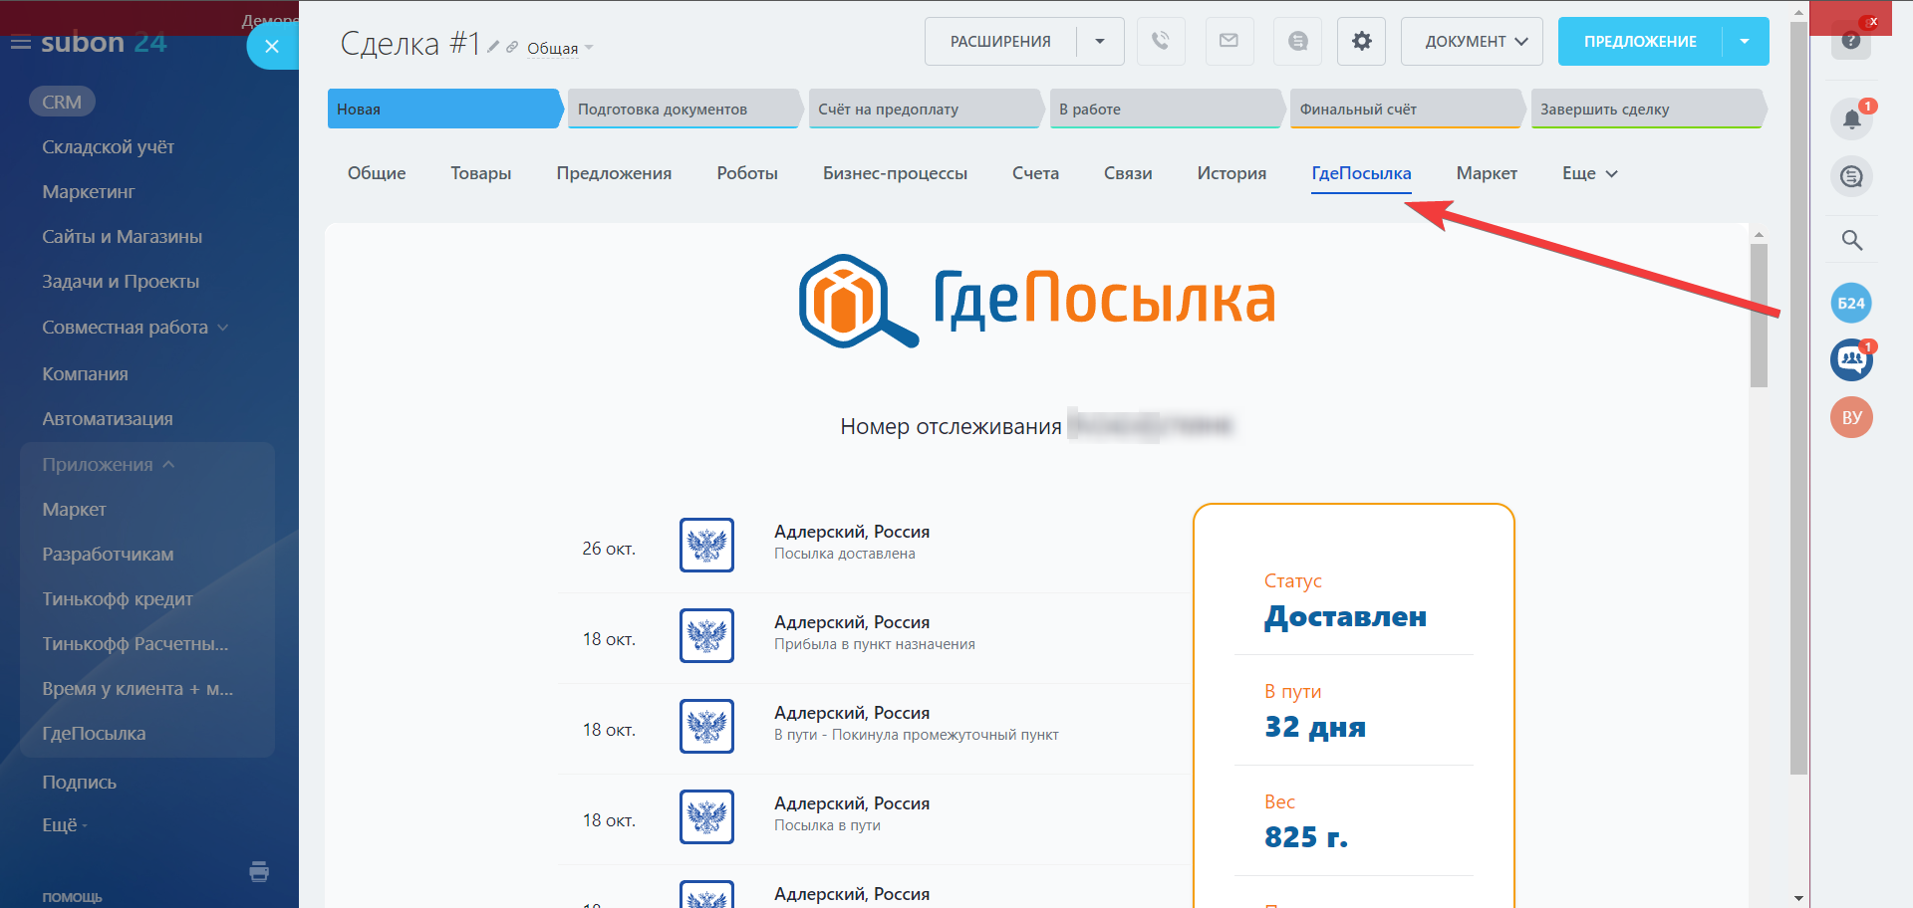Open Тинькофф кредит app

tap(118, 599)
